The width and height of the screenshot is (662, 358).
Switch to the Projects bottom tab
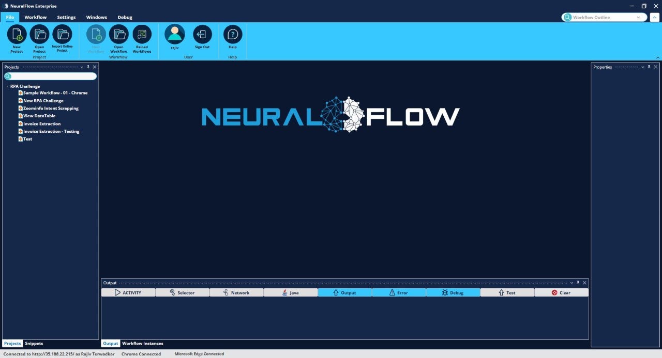click(12, 344)
